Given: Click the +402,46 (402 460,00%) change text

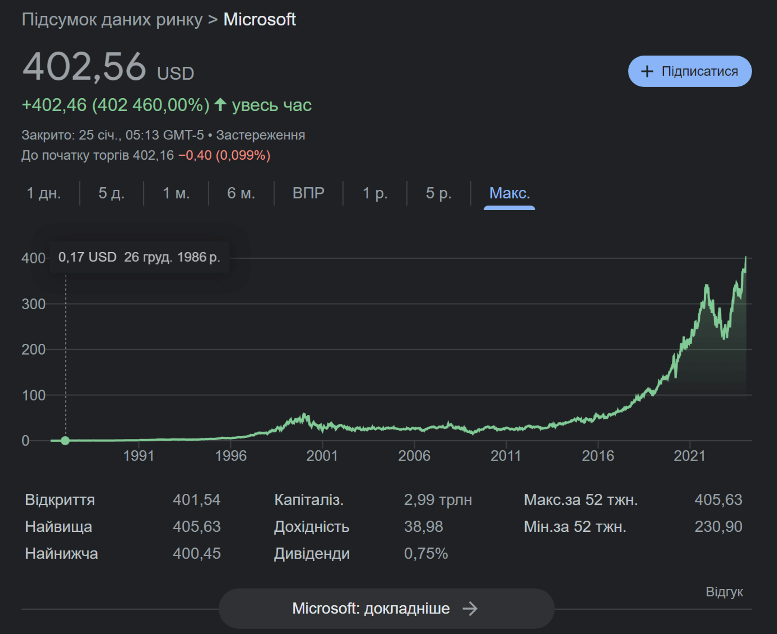Looking at the screenshot, I should coord(116,105).
